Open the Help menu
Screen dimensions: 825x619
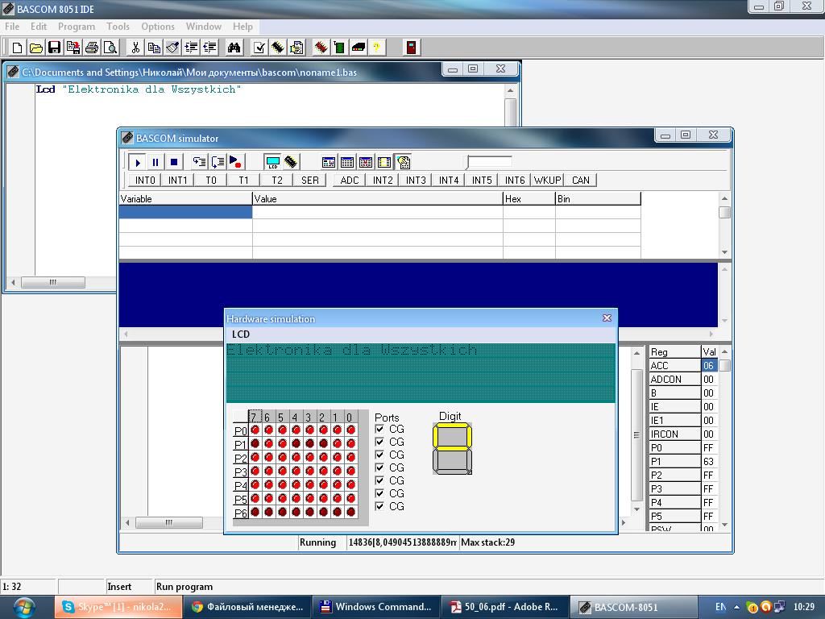pos(243,27)
